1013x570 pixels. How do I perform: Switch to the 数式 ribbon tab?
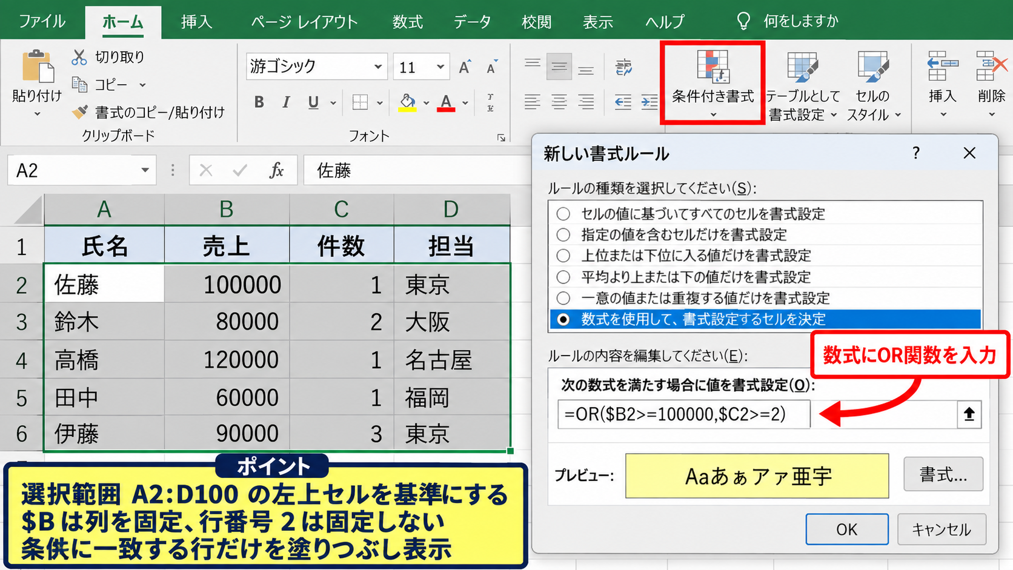pos(407,22)
